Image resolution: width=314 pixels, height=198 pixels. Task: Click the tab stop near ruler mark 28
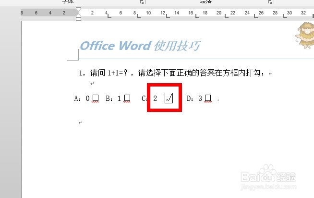pos(285,16)
